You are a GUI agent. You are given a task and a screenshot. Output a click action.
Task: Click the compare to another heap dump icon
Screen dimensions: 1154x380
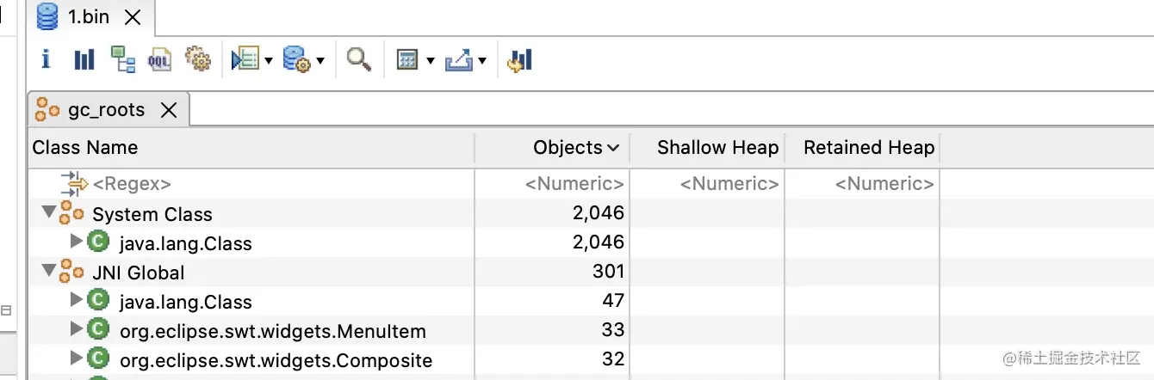click(520, 59)
